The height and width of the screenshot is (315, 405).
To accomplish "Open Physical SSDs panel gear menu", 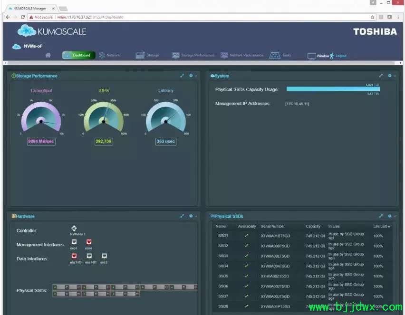I will point(390,216).
